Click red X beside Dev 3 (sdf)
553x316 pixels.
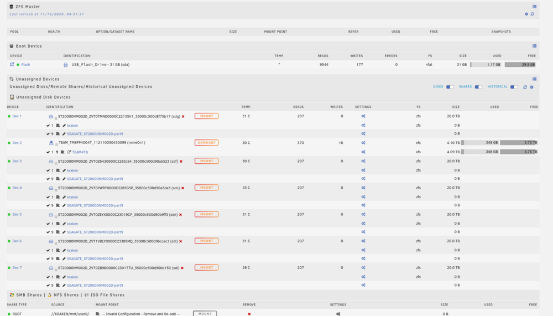[181, 162]
